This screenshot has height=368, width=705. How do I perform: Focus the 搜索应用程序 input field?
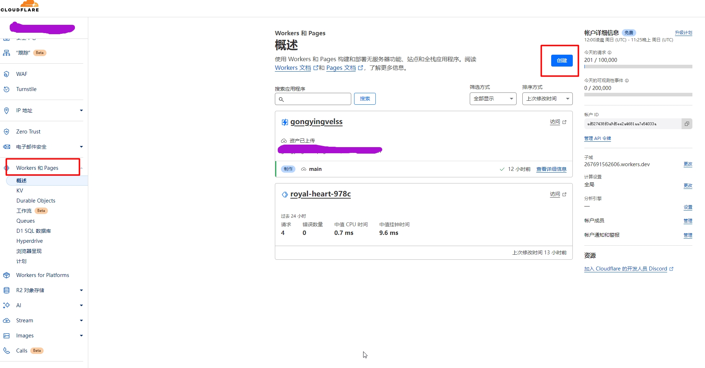point(313,99)
